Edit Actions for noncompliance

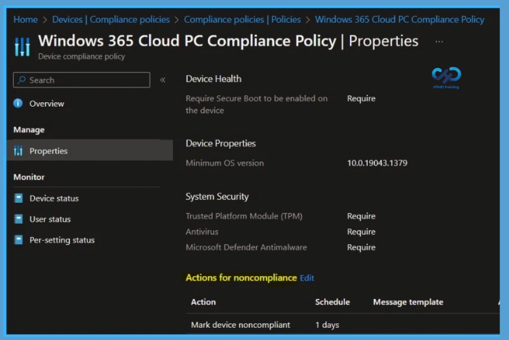tap(307, 278)
